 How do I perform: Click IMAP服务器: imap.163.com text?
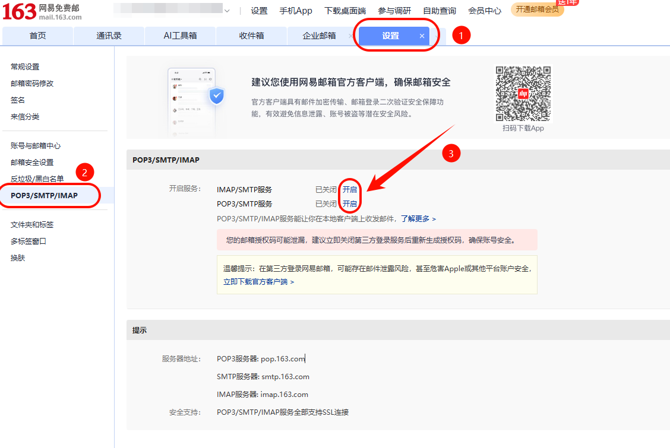pos(263,395)
